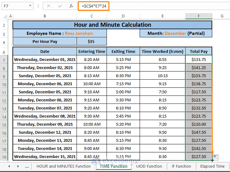The height and width of the screenshot is (172, 230).
Task: Select the $133.75 cell in row 7
Action: pos(198,60)
